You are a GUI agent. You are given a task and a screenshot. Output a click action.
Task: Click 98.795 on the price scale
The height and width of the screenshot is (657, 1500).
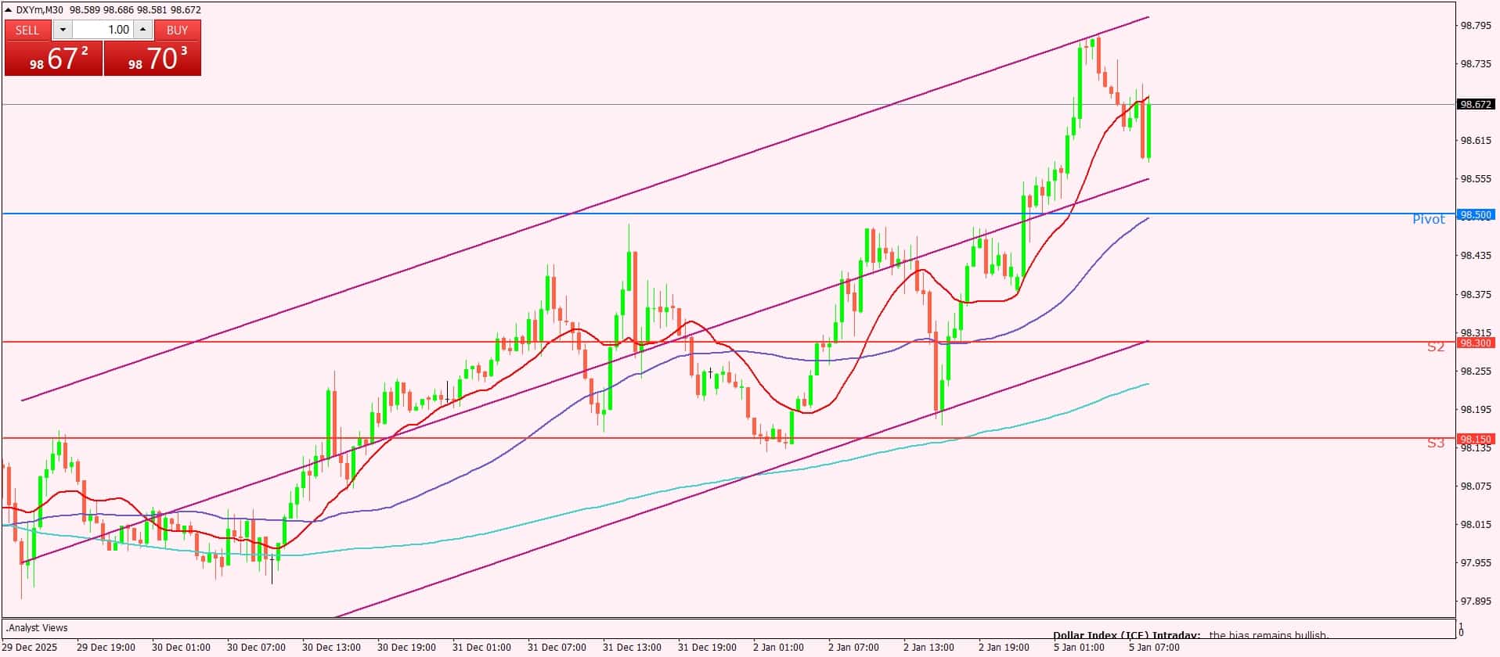[1476, 26]
